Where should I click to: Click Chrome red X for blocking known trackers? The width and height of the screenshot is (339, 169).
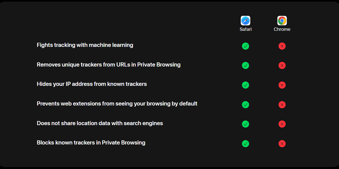(x=282, y=144)
